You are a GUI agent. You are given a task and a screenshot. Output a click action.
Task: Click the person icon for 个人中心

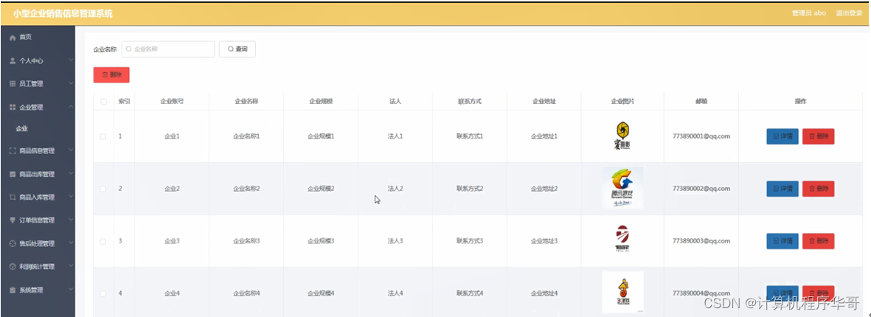[13, 60]
